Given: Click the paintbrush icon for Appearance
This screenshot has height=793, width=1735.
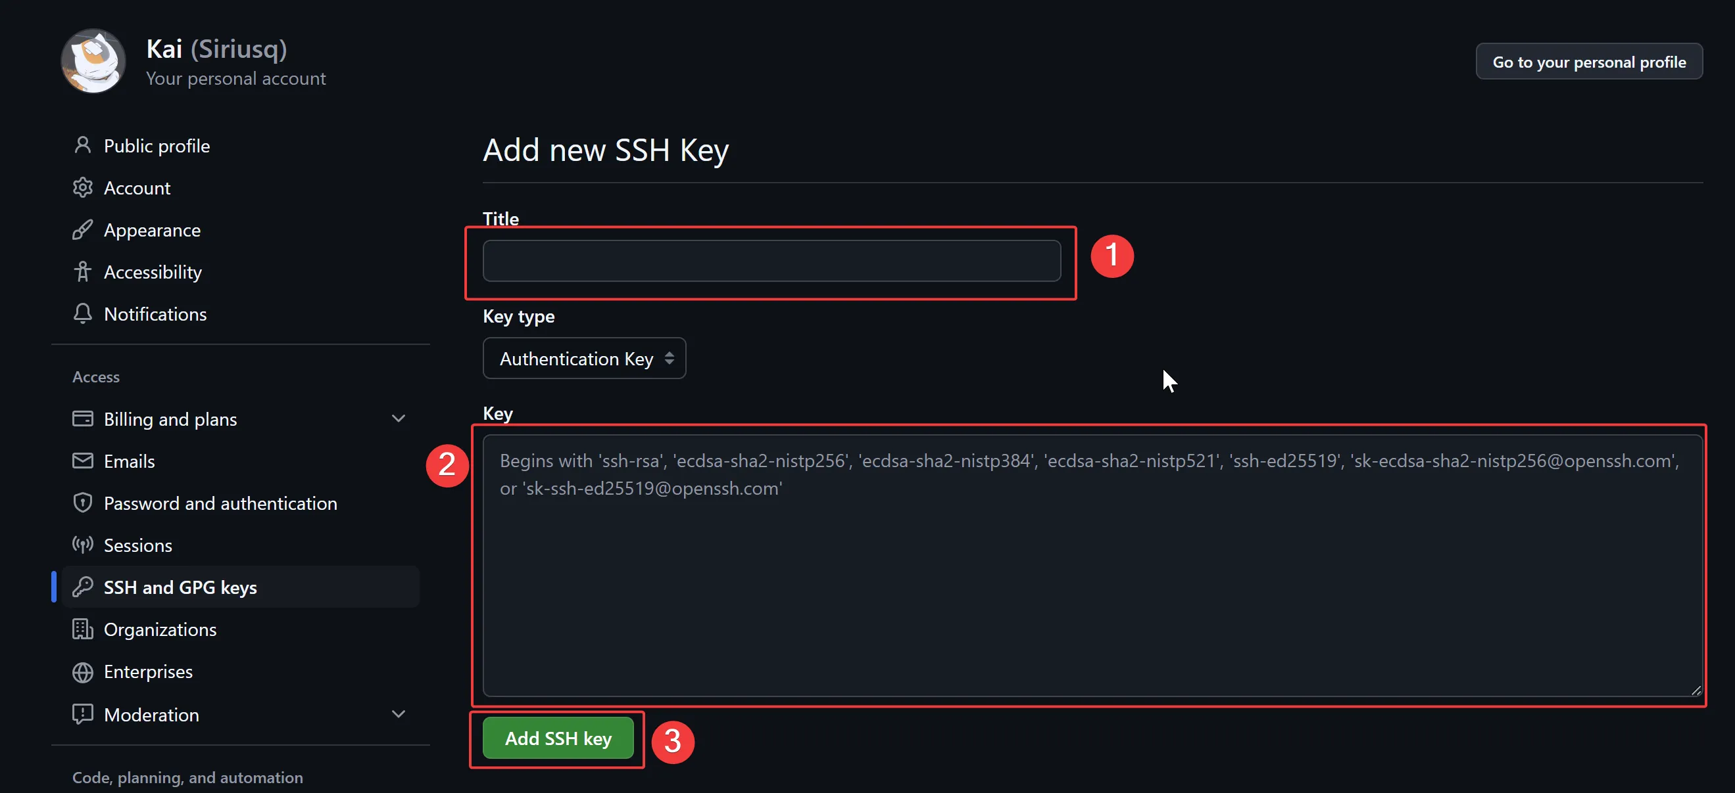Looking at the screenshot, I should point(82,230).
